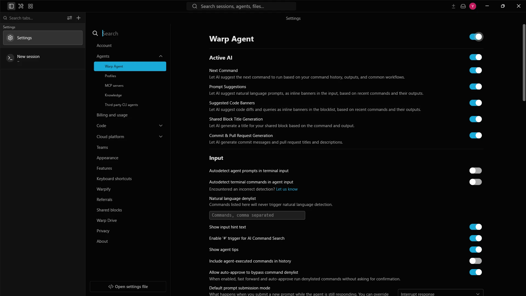This screenshot has height=296, width=526.
Task: Click the tab filter options icon
Action: point(69,18)
